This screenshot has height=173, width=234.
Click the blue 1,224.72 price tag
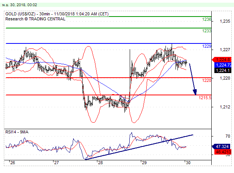click(223, 65)
